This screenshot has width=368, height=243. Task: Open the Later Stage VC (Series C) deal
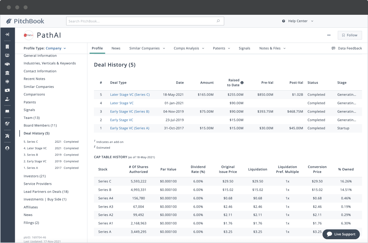tap(130, 94)
